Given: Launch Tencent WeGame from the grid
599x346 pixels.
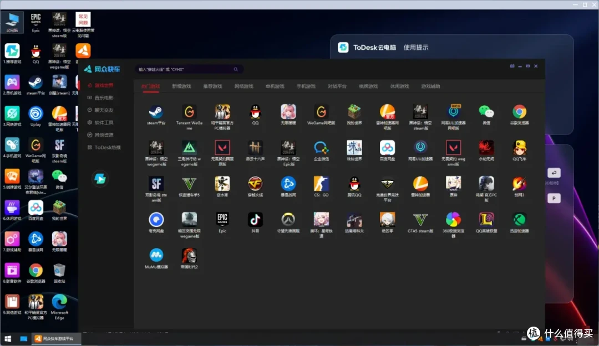Looking at the screenshot, I should coord(189,112).
